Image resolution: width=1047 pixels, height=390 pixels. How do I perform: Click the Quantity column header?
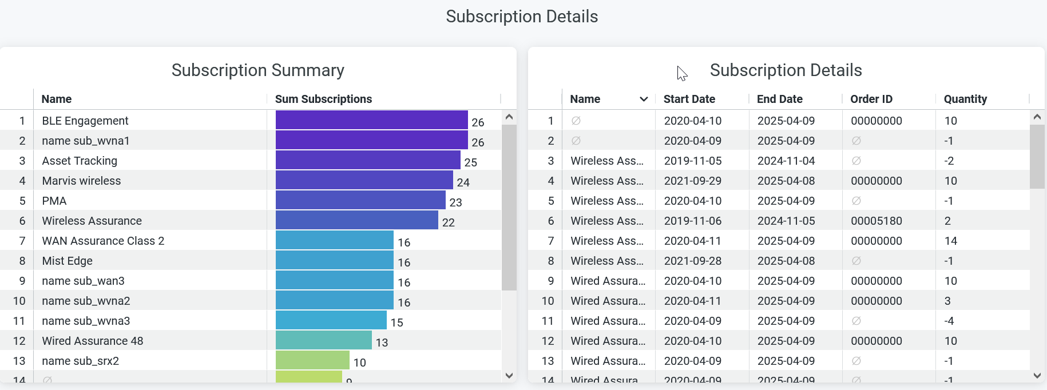pos(965,100)
